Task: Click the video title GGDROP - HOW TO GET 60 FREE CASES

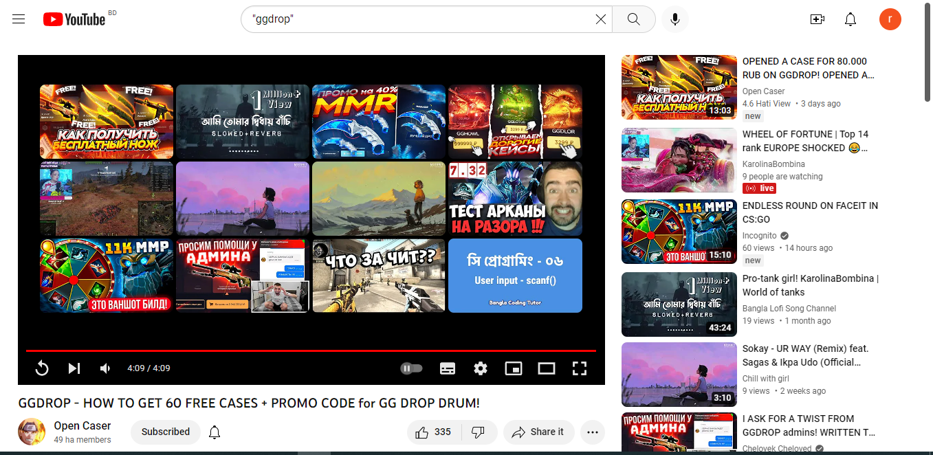Action: point(249,403)
